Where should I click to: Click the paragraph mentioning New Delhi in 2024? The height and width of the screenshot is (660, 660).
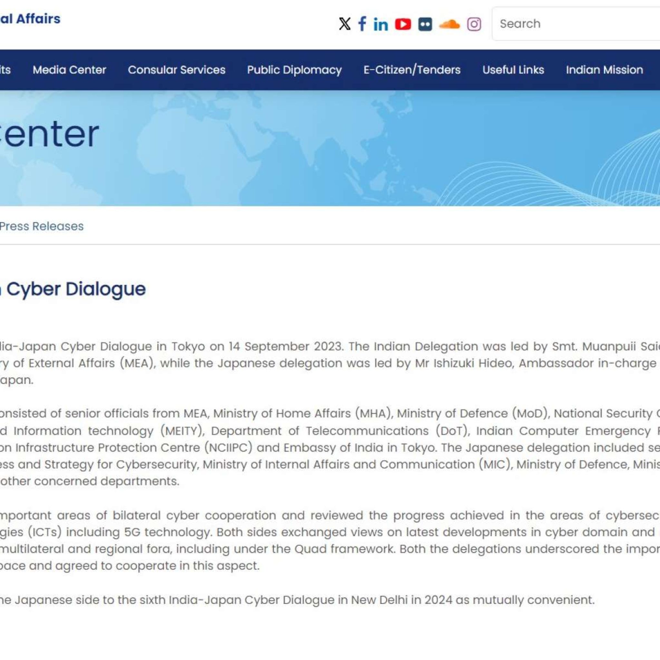(x=297, y=599)
